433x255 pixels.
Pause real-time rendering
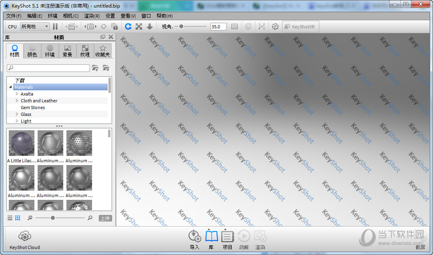tap(55, 26)
